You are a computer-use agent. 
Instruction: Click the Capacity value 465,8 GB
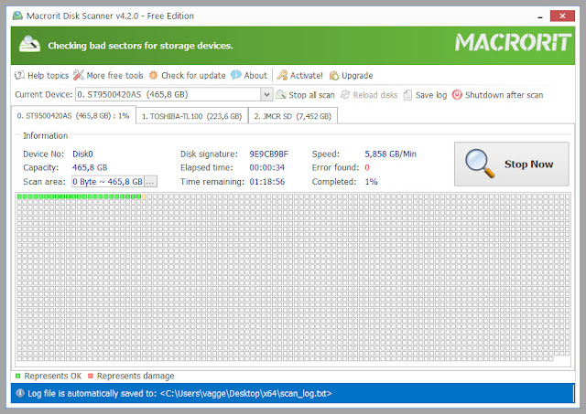pos(90,168)
